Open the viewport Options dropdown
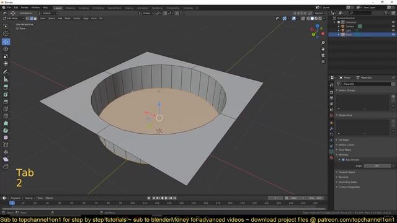 click(x=320, y=13)
